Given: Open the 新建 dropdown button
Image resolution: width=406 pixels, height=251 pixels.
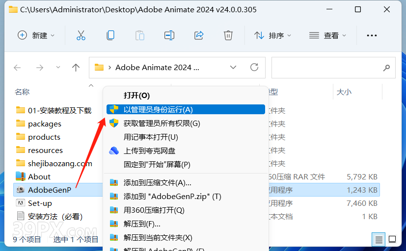Looking at the screenshot, I should pos(36,35).
